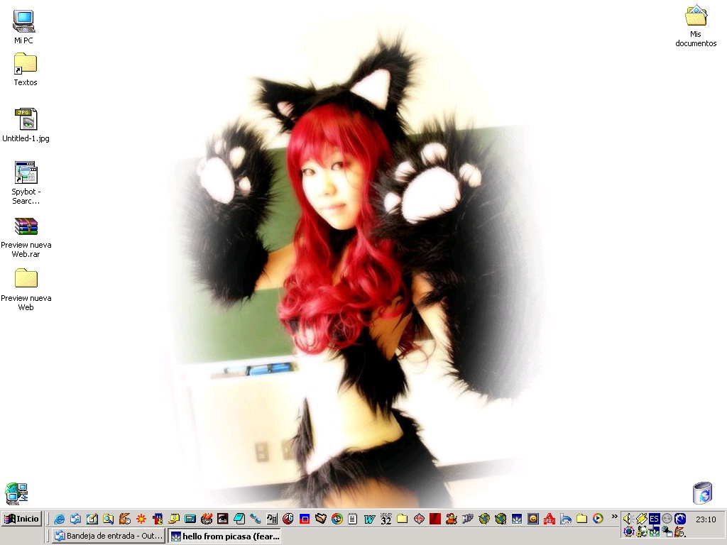Switch to Bandeja de entrada Outlook window
Image resolution: width=727 pixels, height=545 pixels.
pyautogui.click(x=109, y=536)
